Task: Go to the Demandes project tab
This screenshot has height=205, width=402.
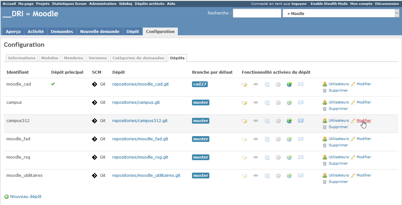Action: pos(62,31)
